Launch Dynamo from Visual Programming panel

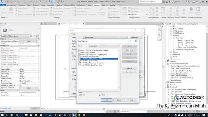click(191, 9)
